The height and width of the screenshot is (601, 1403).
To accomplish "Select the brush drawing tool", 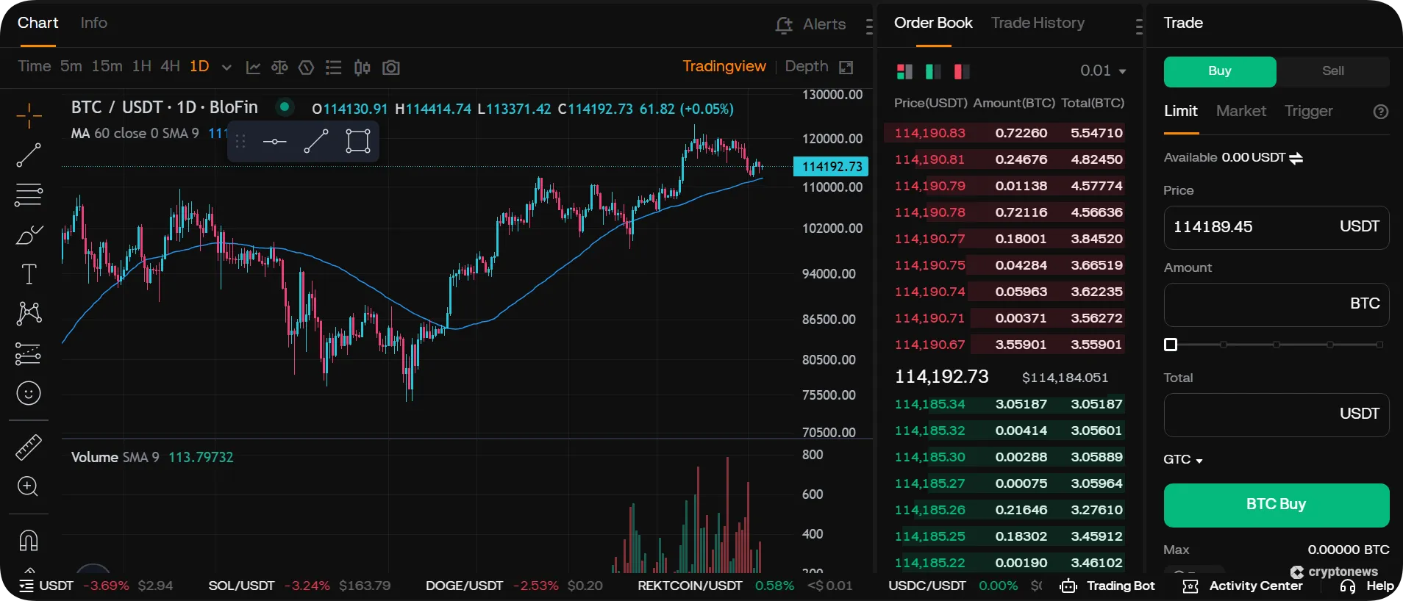I will [x=29, y=235].
